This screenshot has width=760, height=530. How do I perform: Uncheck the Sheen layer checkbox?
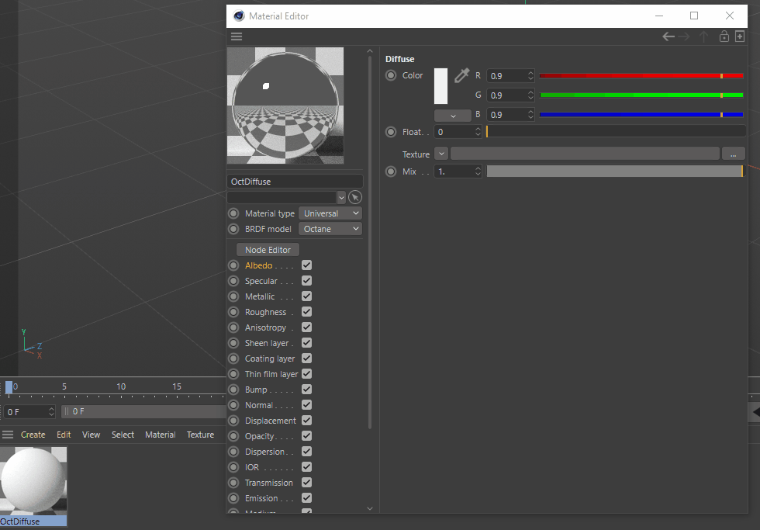(x=306, y=343)
